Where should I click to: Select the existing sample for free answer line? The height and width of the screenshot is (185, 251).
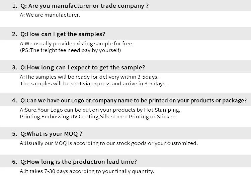tap(77, 44)
